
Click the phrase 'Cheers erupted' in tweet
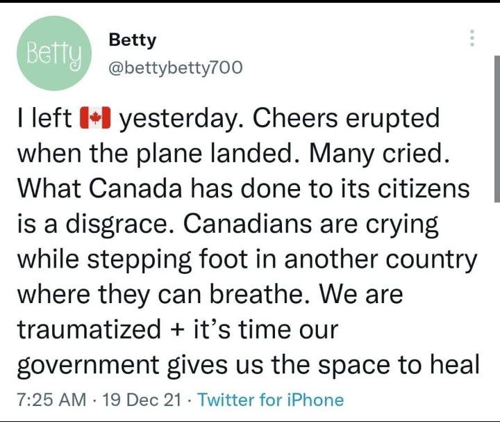tap(346, 119)
